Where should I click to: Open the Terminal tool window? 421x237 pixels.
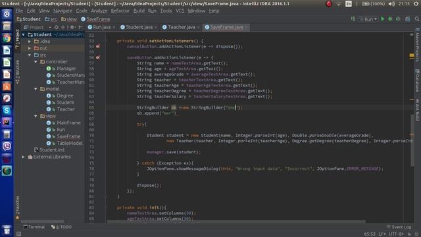34,227
